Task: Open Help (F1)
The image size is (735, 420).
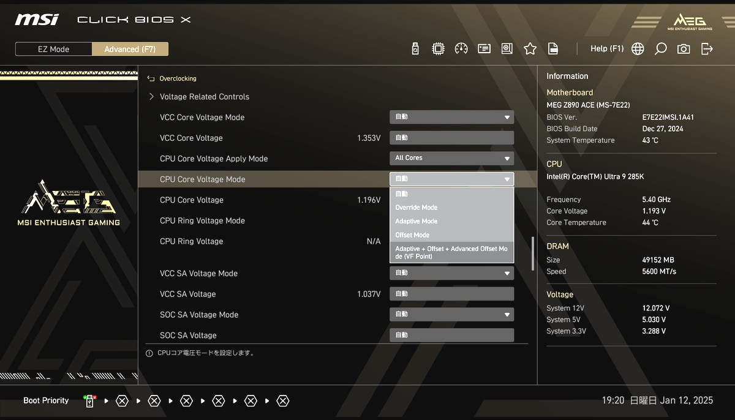Action: tap(607, 49)
